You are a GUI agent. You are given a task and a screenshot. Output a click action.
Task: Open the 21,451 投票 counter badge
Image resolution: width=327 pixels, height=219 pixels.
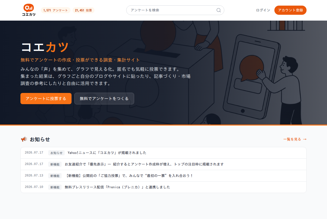tap(84, 10)
